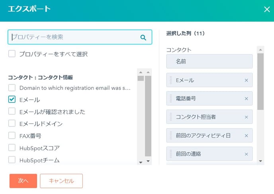Click the search magnifier icon
This screenshot has width=274, height=194.
coord(143,37)
